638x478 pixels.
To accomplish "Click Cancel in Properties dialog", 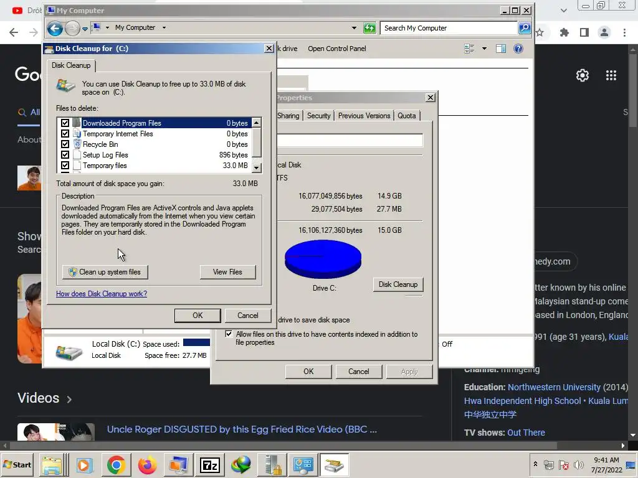I will [x=358, y=372].
